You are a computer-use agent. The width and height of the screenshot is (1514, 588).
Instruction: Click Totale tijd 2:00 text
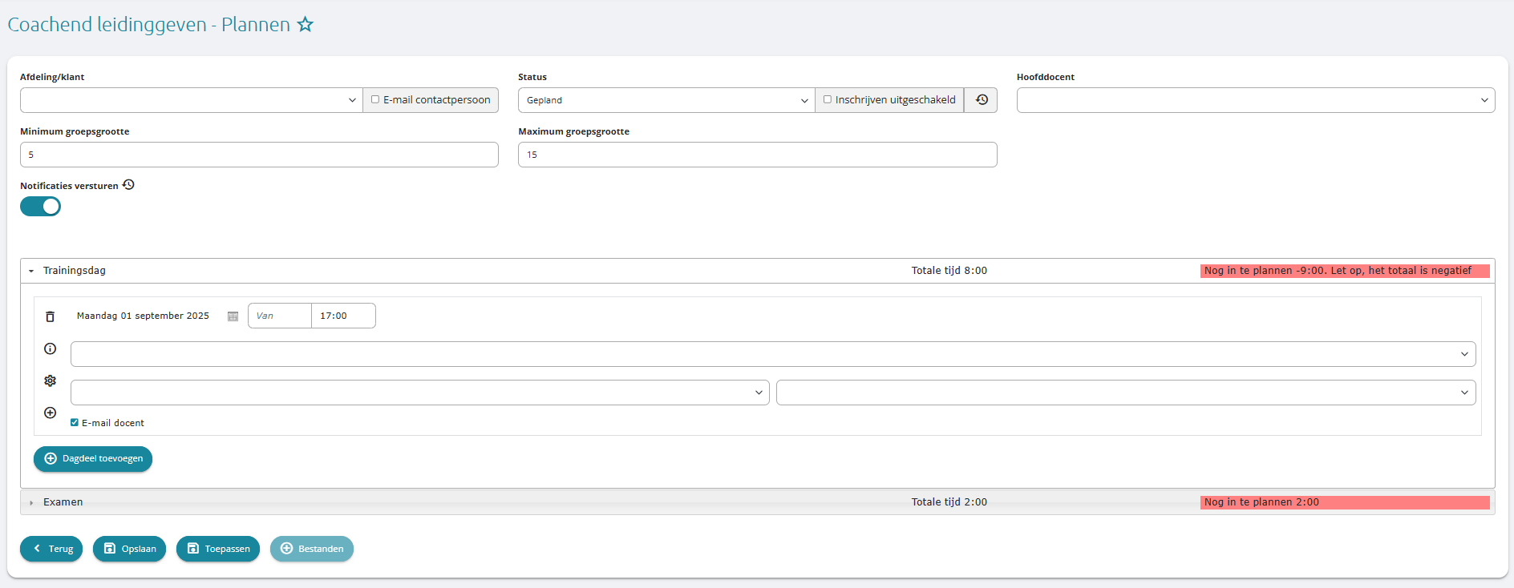point(949,502)
